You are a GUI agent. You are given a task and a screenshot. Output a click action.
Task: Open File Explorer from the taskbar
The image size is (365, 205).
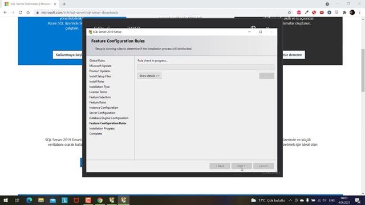(x=41, y=200)
